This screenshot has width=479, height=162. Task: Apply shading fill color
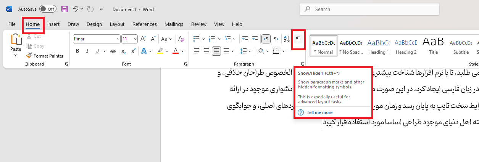pos(261,51)
